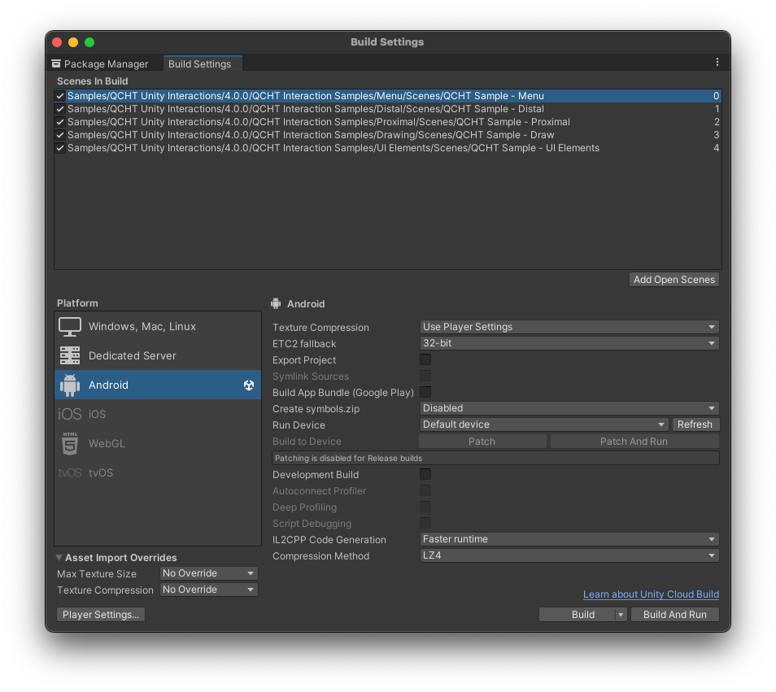
Task: Select the iOS platform
Action: 158,414
